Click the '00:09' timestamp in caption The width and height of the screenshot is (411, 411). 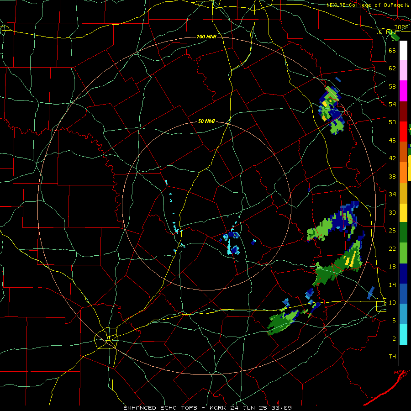(x=282, y=408)
